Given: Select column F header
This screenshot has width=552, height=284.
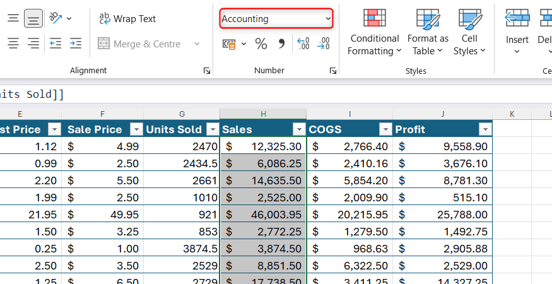Looking at the screenshot, I should 102,114.
